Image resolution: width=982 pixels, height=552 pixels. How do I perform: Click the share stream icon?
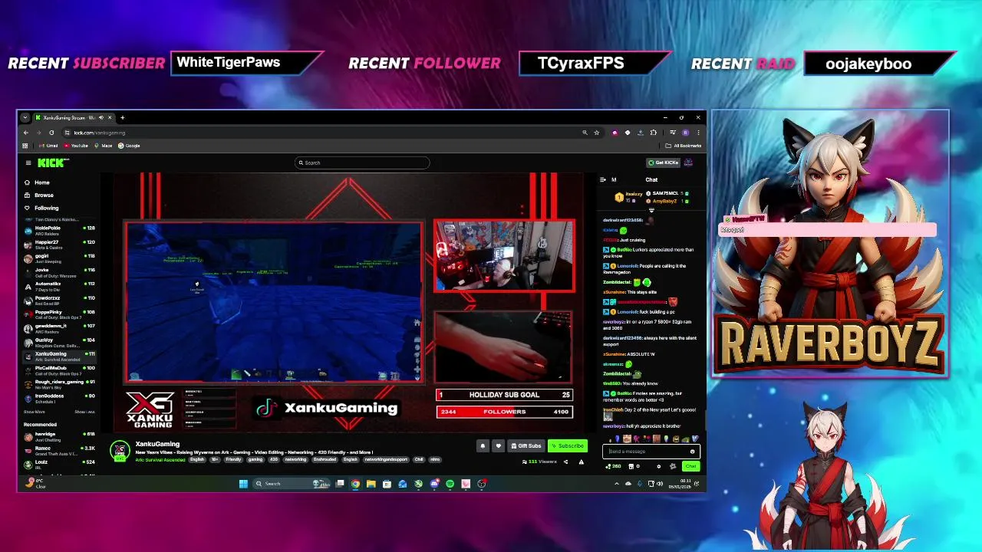(x=565, y=462)
